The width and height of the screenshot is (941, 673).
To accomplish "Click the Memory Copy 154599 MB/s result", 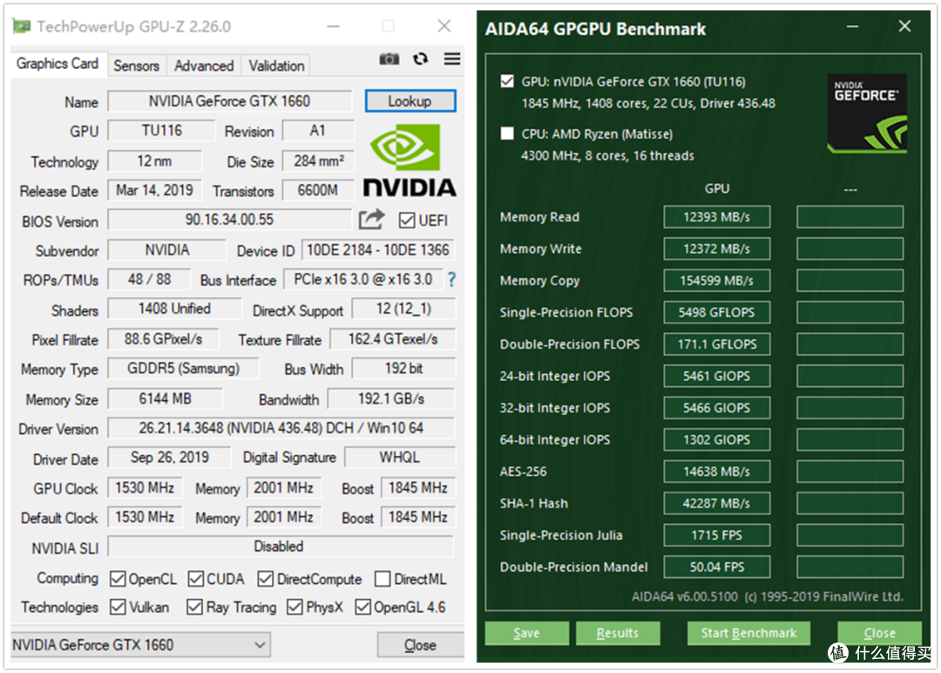I will (716, 281).
